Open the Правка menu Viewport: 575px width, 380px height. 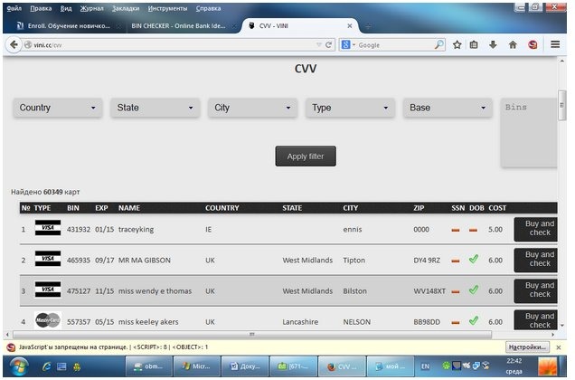click(41, 8)
